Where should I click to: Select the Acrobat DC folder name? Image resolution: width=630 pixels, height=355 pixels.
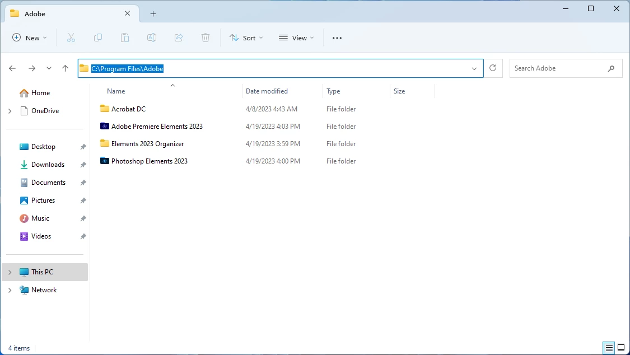(128, 109)
